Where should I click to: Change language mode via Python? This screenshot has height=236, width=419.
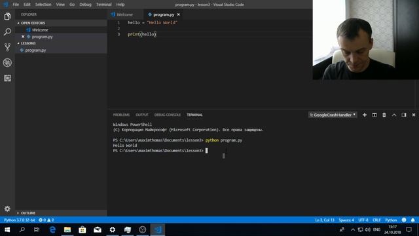391,220
